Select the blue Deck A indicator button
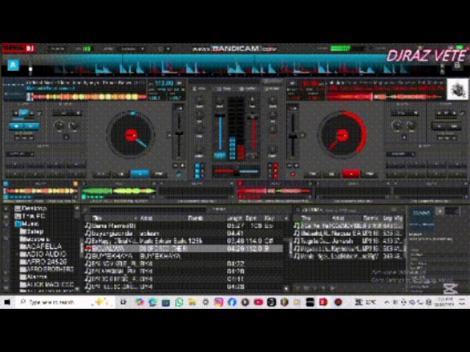Screen dimensions: 470x352 tap(13, 65)
